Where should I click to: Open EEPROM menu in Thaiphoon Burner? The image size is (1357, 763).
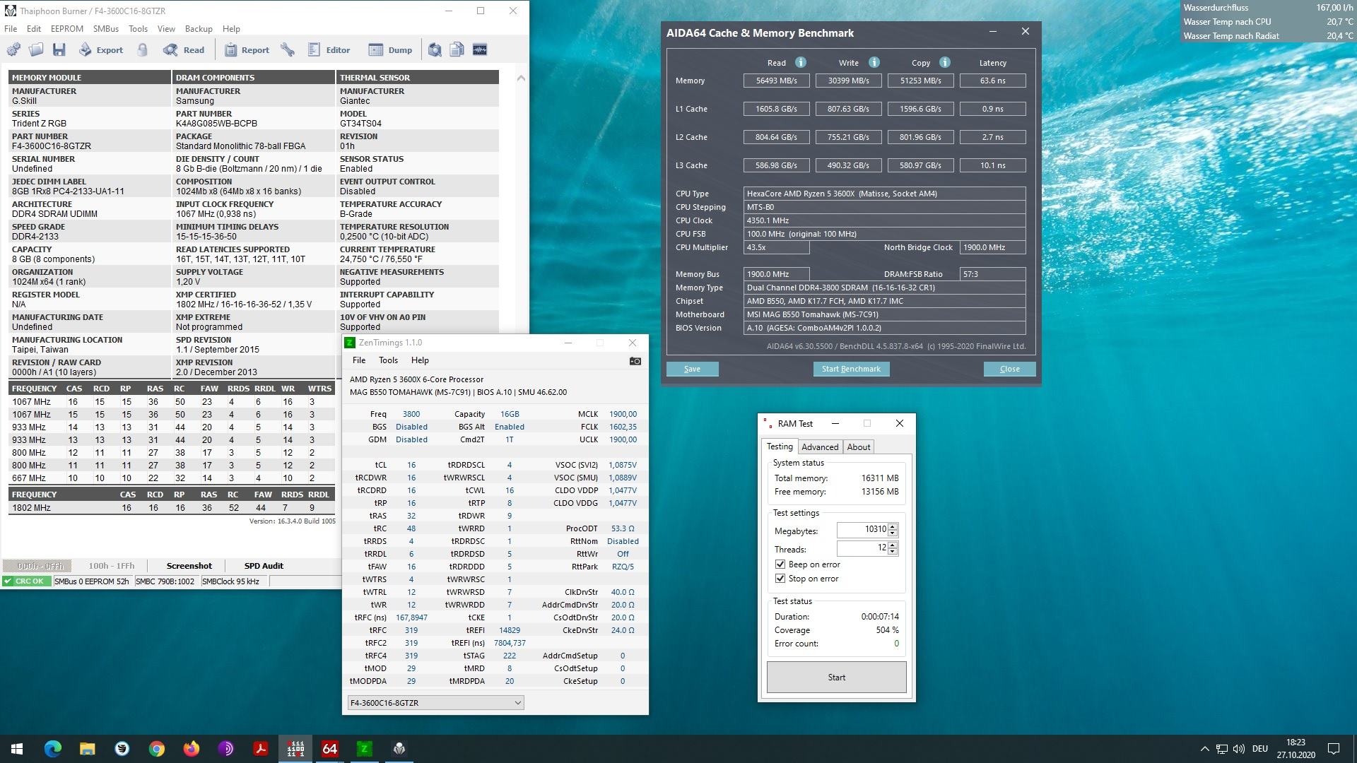[67, 29]
